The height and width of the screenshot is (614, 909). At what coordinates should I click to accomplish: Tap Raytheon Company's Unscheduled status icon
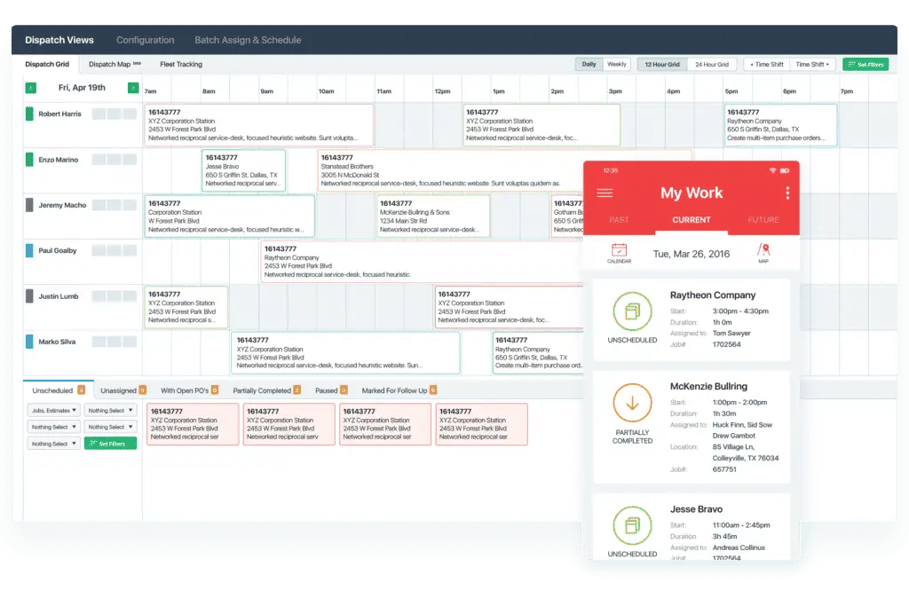(632, 311)
